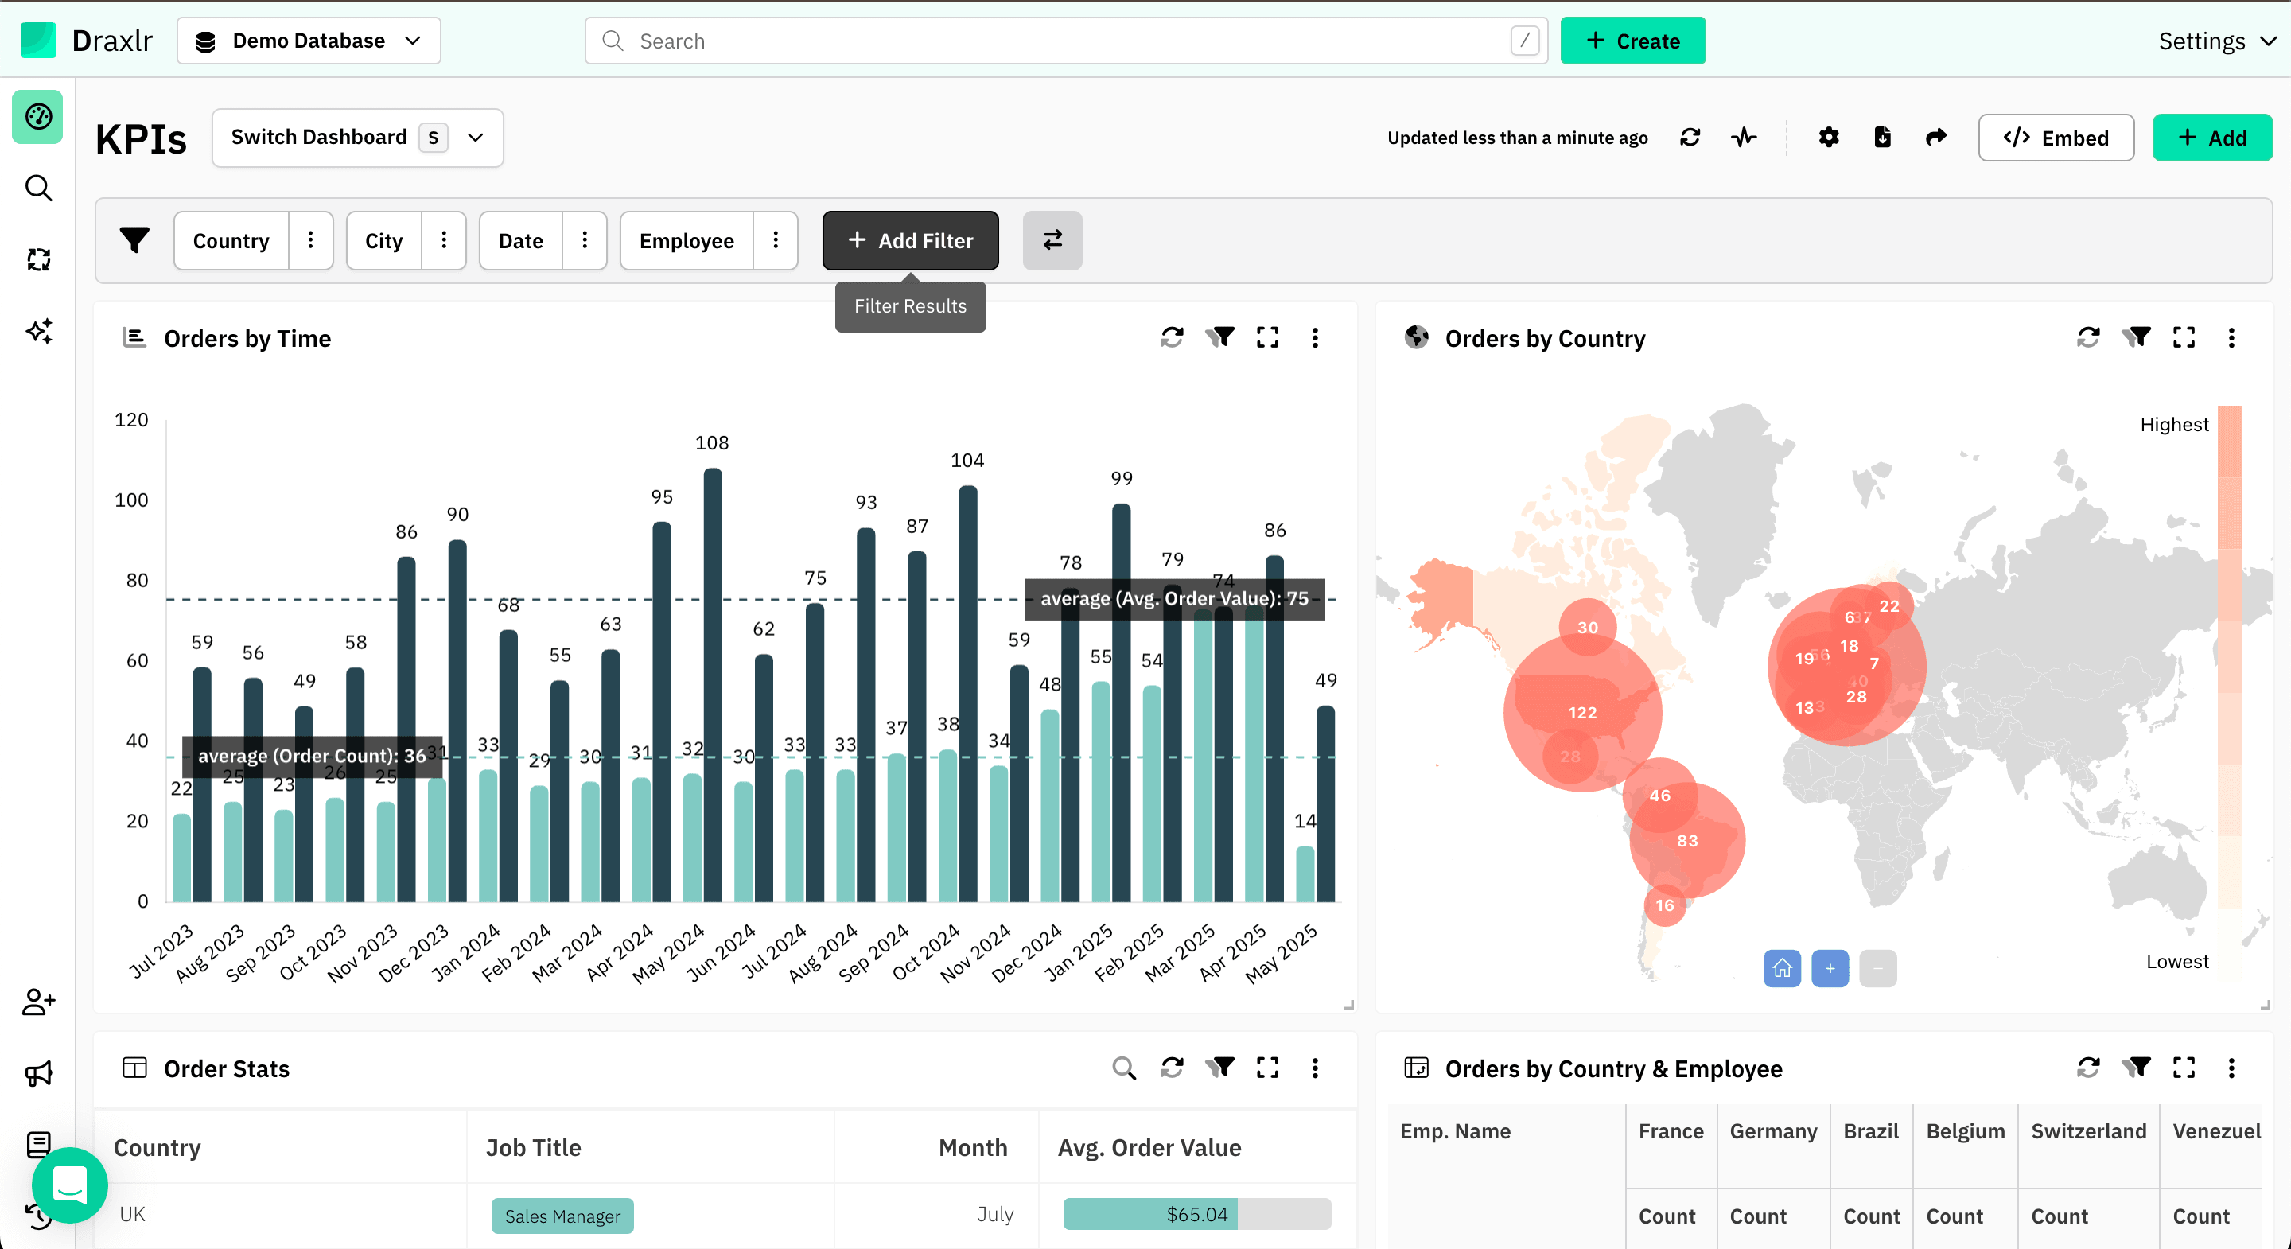
Task: Click into the Search input field
Action: 1065,41
